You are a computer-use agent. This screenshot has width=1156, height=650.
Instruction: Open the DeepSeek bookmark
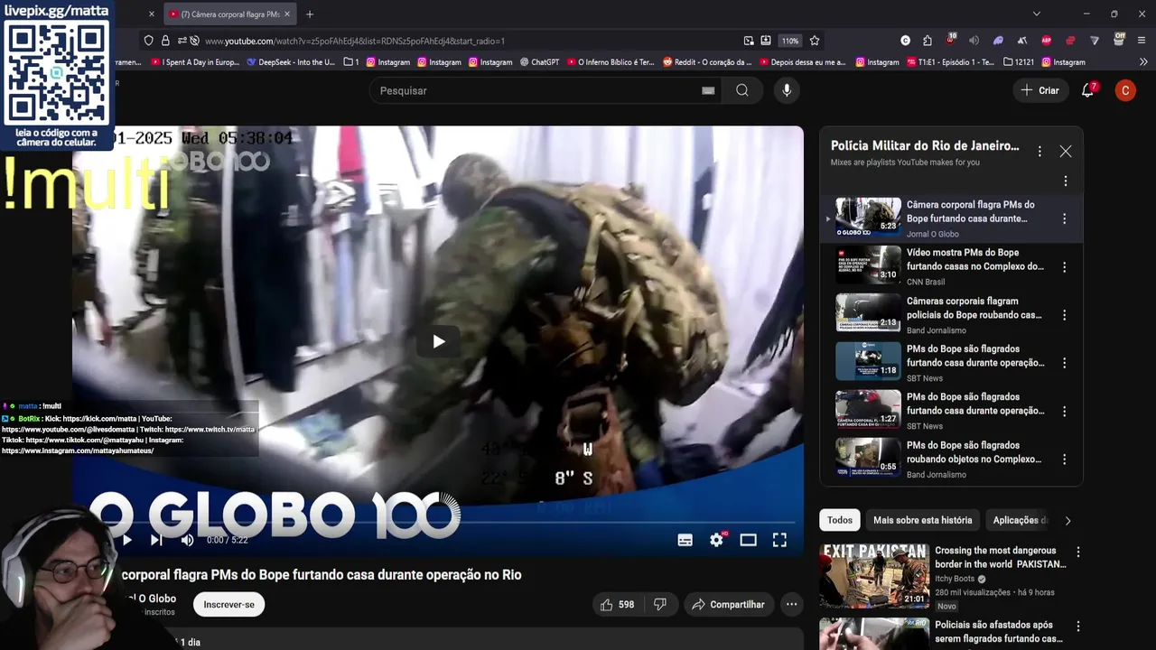290,62
